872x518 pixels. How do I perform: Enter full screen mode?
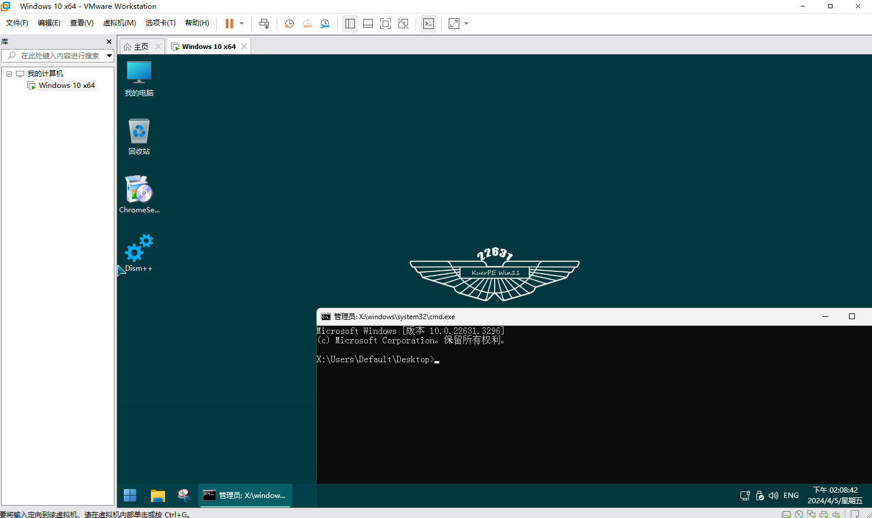[x=386, y=24]
